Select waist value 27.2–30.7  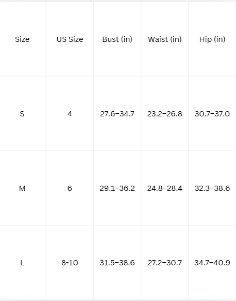point(165,263)
